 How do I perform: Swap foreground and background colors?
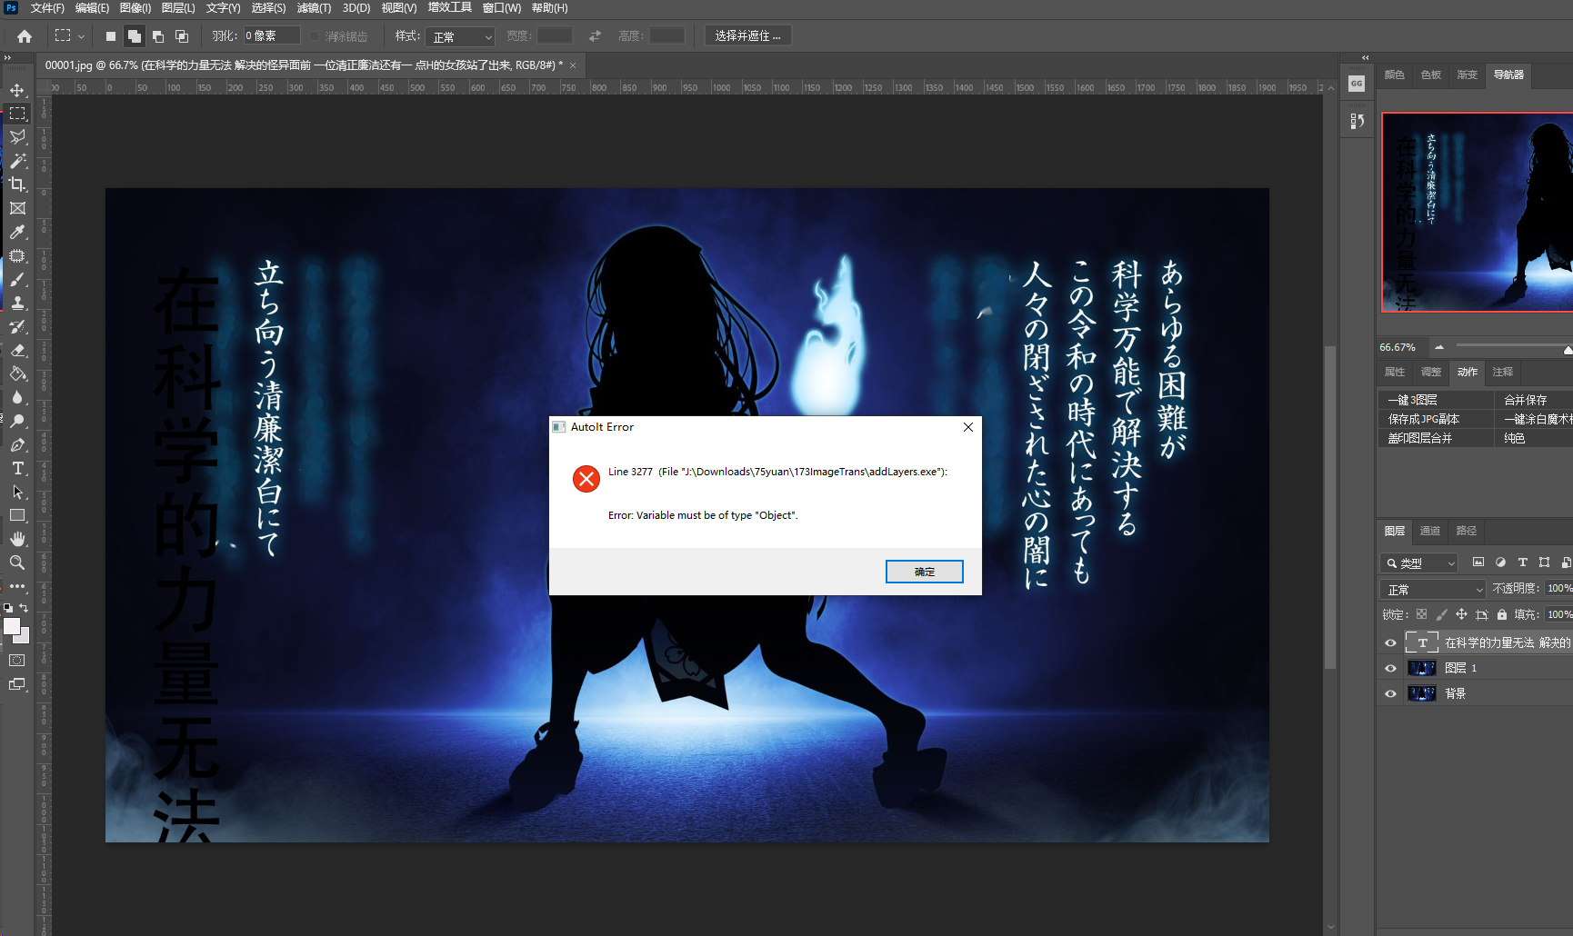pos(25,608)
